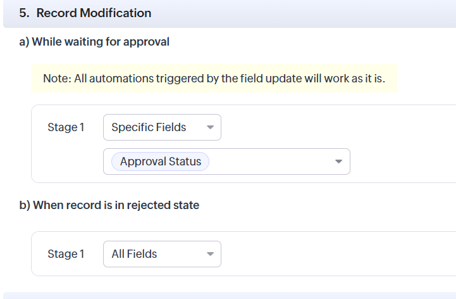Click the yellow automations note banner
Image resolution: width=456 pixels, height=299 pixels.
pos(214,79)
